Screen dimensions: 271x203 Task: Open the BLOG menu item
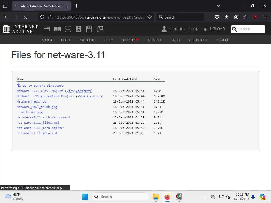click(65, 40)
